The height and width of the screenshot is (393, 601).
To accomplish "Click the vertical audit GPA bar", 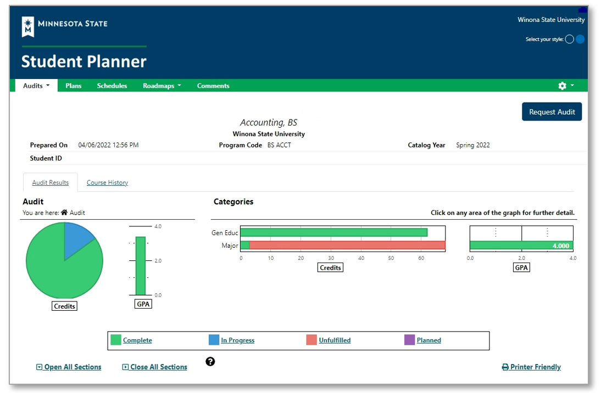I will [140, 266].
